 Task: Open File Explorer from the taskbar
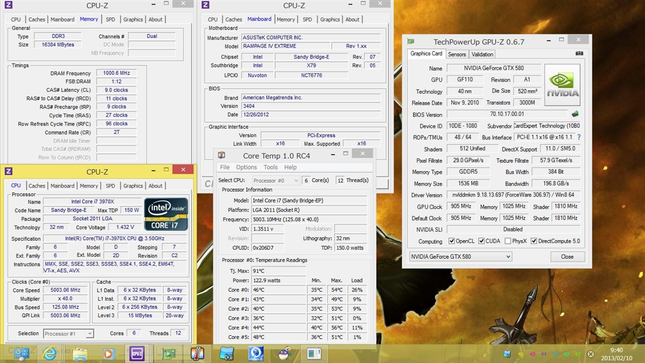tap(80, 354)
